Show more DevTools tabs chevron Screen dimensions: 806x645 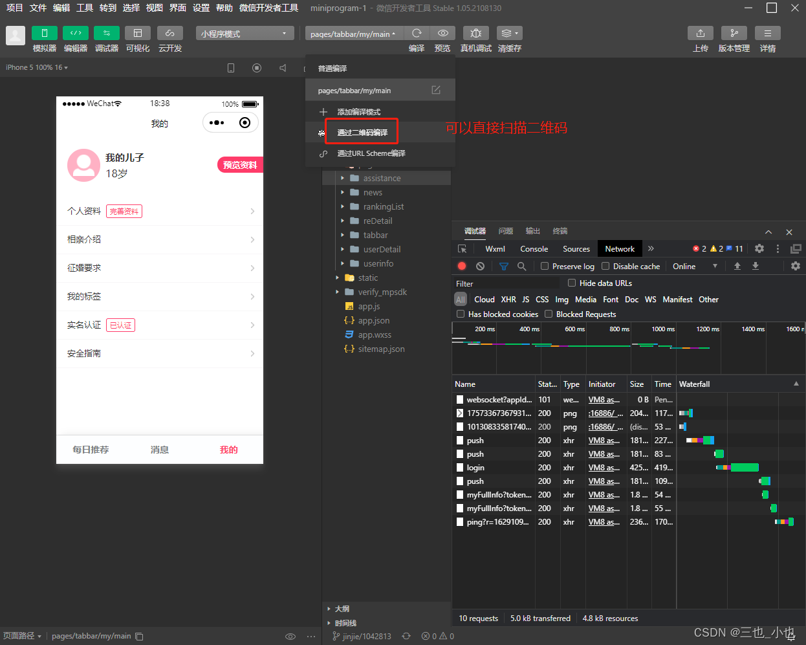click(x=651, y=248)
